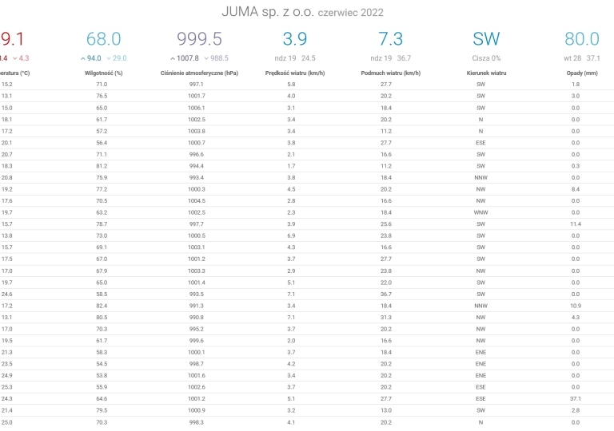Click the Cisza 0% label

click(x=486, y=58)
